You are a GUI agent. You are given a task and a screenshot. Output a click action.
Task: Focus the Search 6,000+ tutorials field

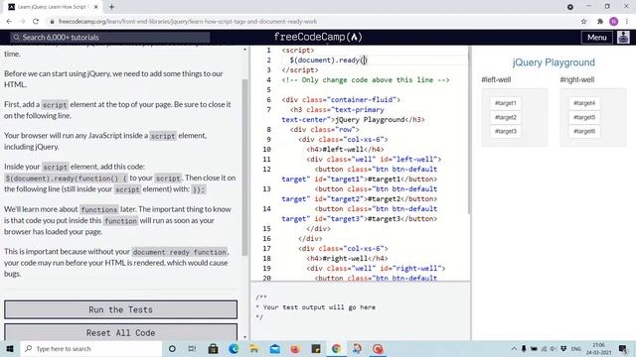[x=110, y=38]
